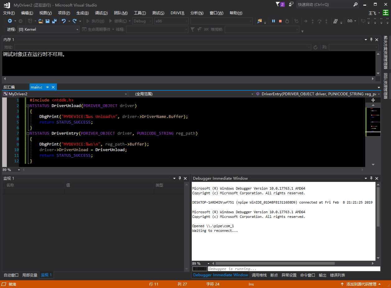
Task: Switch to the 反汇编 tab
Action: pyautogui.click(x=9, y=87)
